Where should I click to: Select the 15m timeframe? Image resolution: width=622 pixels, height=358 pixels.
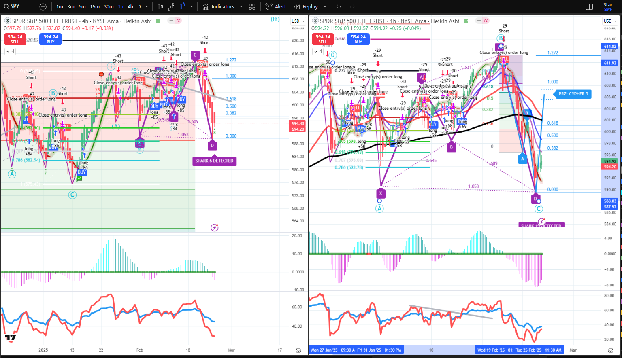95,7
